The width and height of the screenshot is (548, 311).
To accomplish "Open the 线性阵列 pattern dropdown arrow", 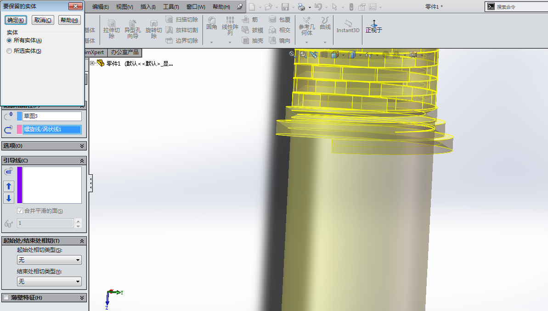I will (x=230, y=43).
